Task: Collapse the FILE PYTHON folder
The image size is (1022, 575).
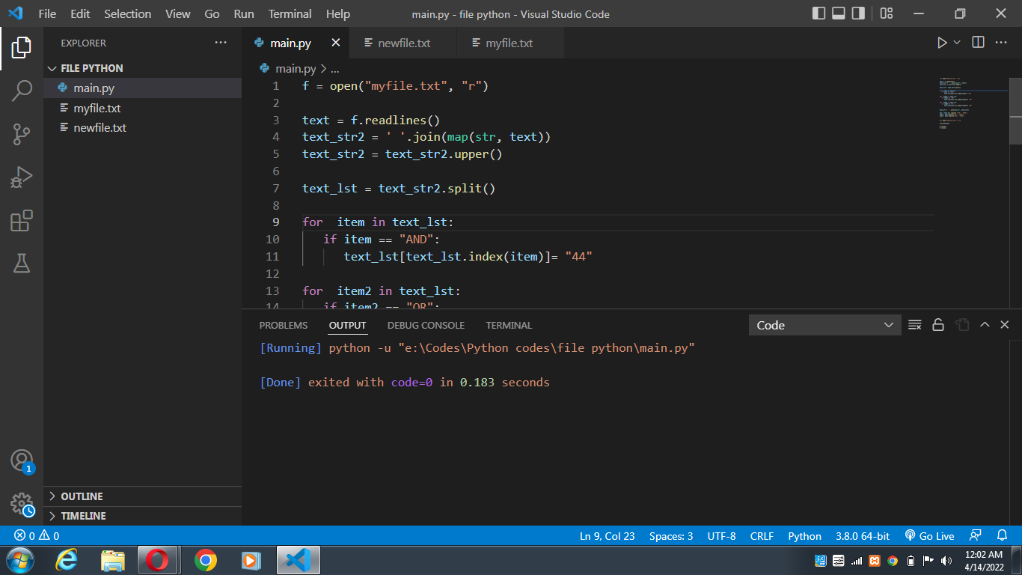Action: [52, 67]
